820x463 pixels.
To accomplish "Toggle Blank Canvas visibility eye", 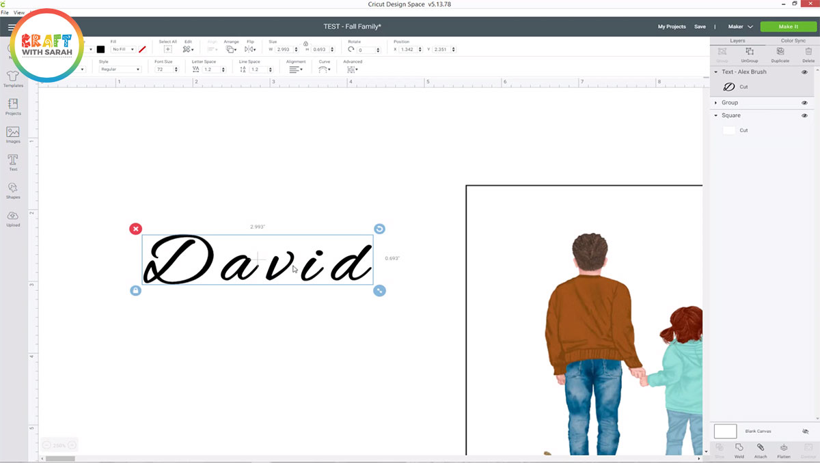I will click(805, 432).
